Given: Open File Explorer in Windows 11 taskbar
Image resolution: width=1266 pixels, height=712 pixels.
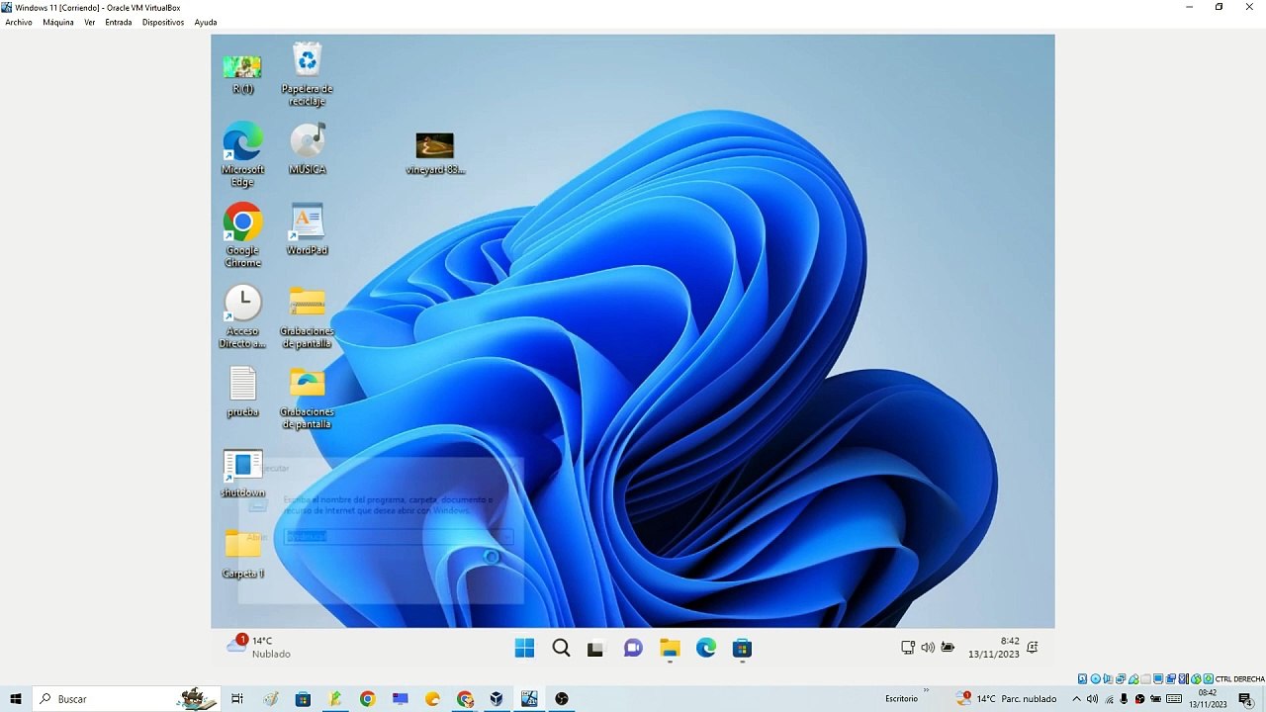Looking at the screenshot, I should click(x=670, y=649).
